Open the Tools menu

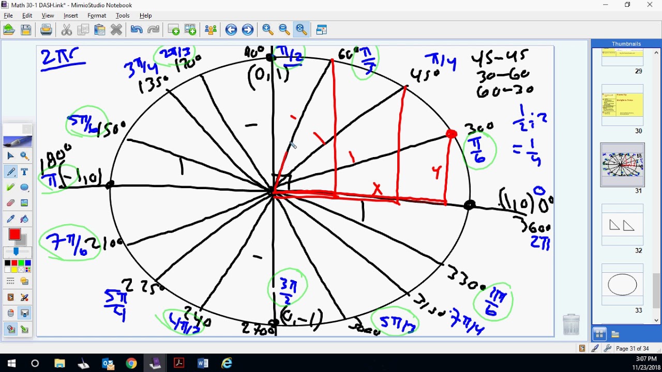click(123, 16)
